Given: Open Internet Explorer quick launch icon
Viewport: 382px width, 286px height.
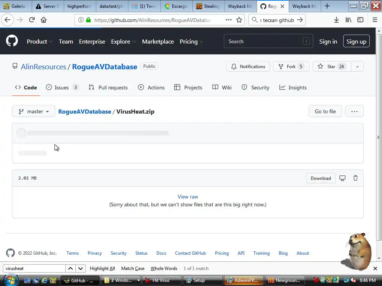Looking at the screenshot, I should pyautogui.click(x=44, y=280).
